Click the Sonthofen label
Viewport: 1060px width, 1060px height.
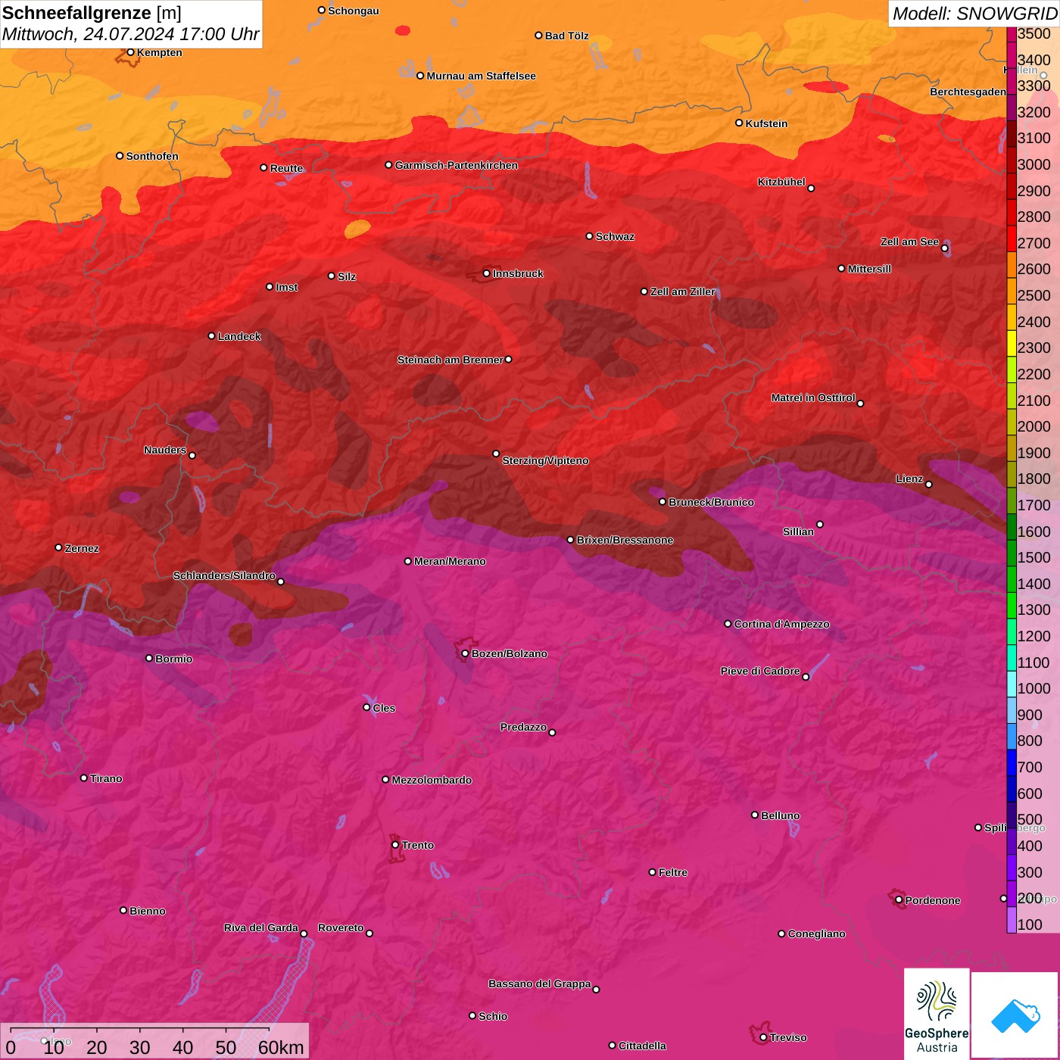tap(152, 156)
